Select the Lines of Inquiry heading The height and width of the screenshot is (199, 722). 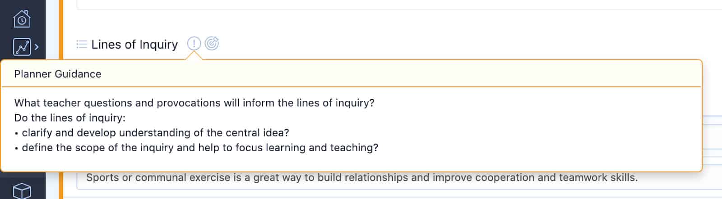pos(134,44)
